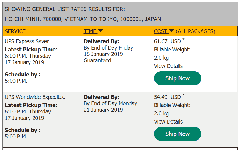Click the 21 January 2019 delivery date
Image resolution: width=240 pixels, height=150 pixels.
[103, 110]
